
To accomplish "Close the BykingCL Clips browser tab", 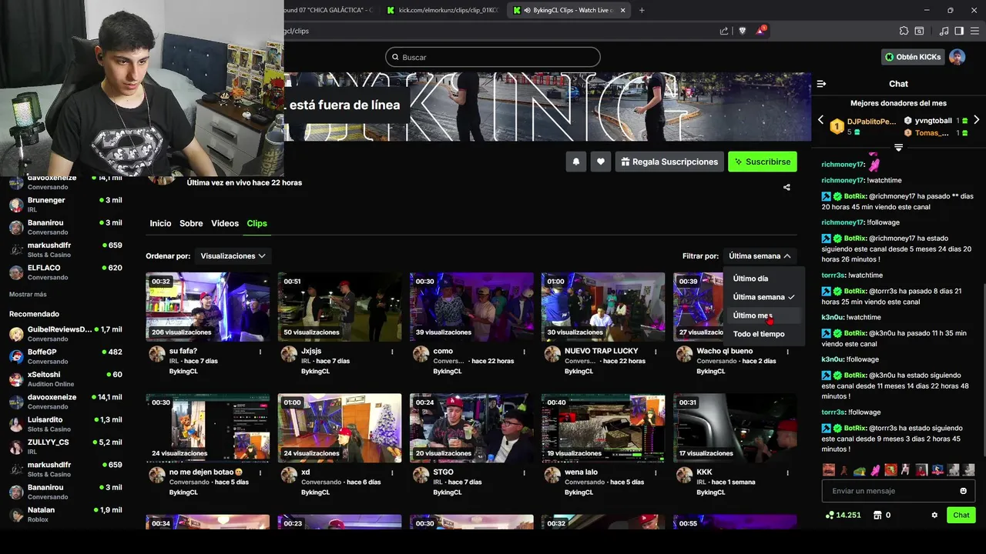I will tap(622, 10).
